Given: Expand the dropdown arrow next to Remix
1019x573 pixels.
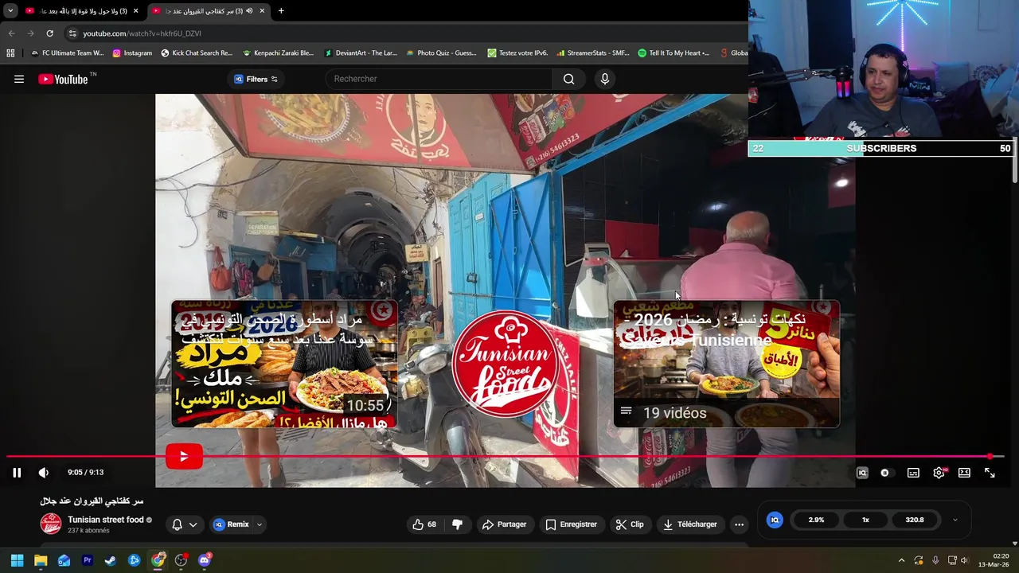Looking at the screenshot, I should pos(259,524).
